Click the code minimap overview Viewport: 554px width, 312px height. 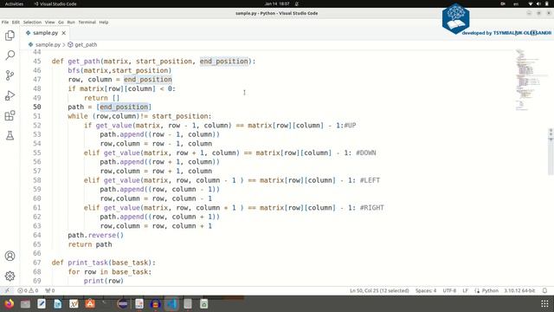(x=531, y=80)
